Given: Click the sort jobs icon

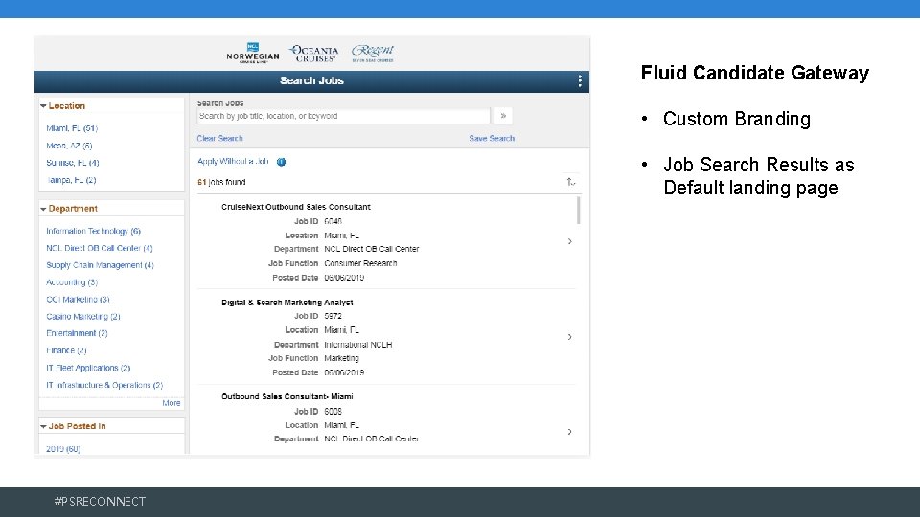Looking at the screenshot, I should click(x=571, y=182).
